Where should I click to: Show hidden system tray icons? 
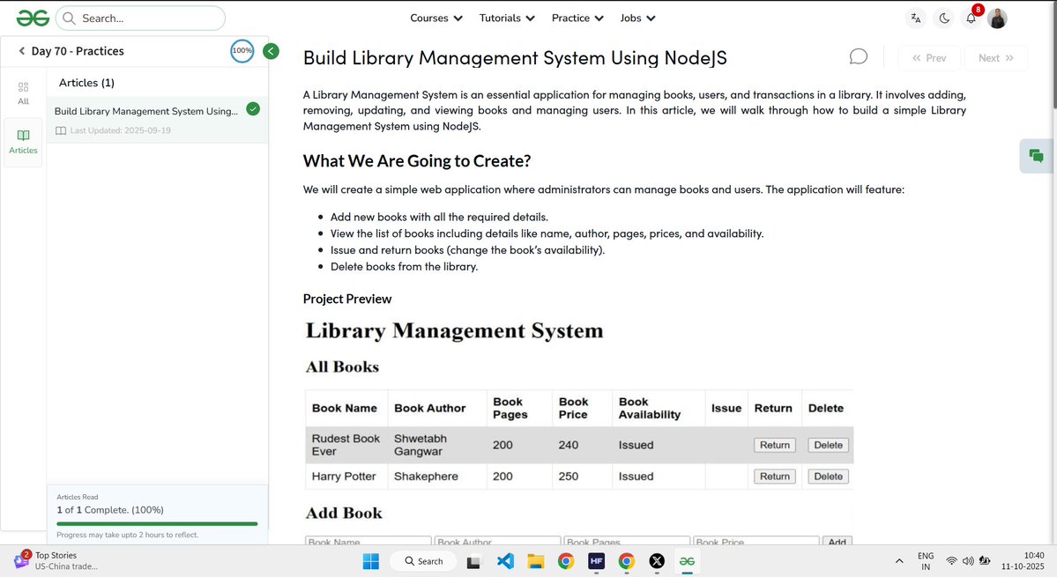(898, 561)
